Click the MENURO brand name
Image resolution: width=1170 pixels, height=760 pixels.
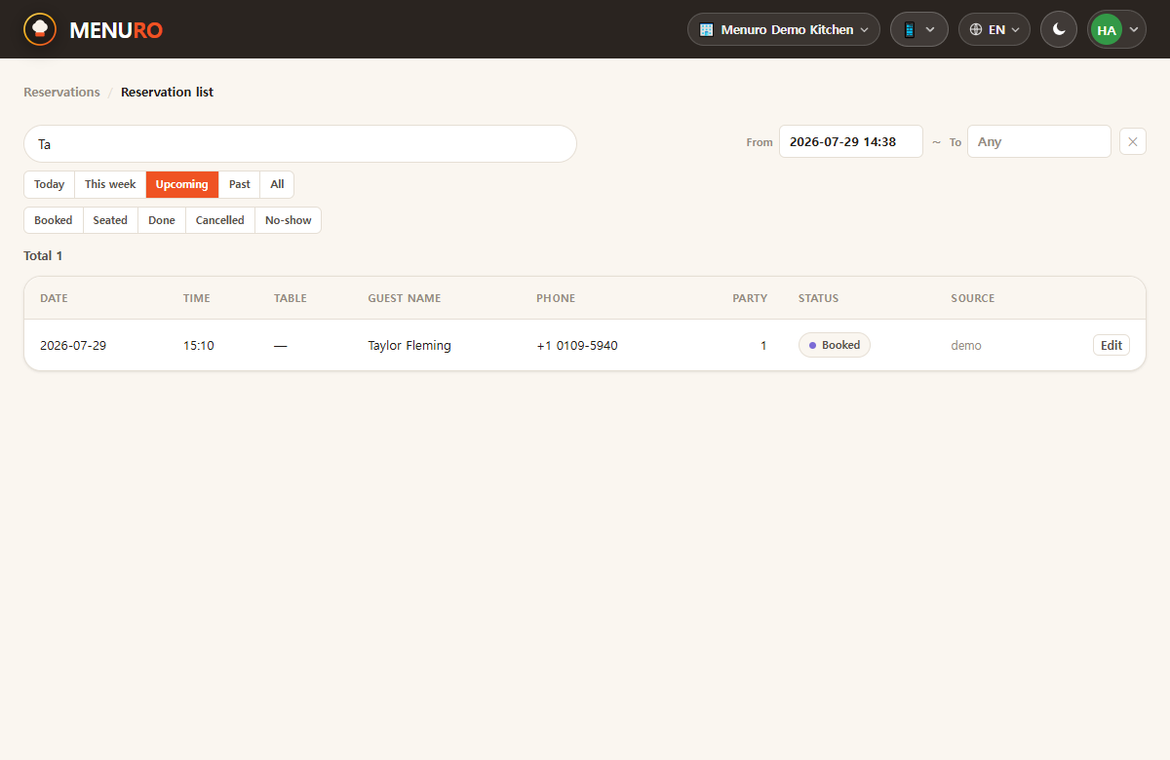click(x=116, y=30)
